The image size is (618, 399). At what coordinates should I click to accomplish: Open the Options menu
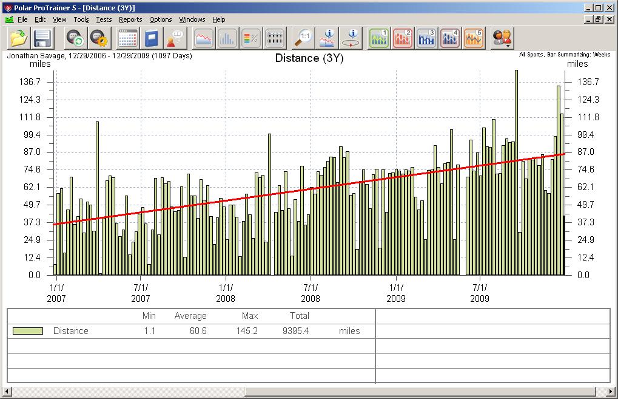(160, 19)
